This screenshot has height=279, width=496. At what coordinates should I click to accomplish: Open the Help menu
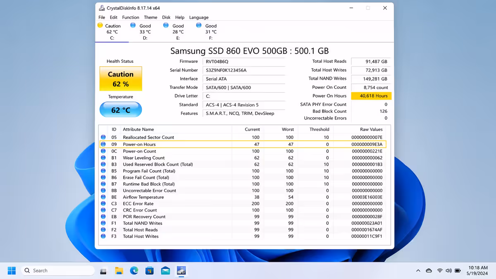coord(180,17)
